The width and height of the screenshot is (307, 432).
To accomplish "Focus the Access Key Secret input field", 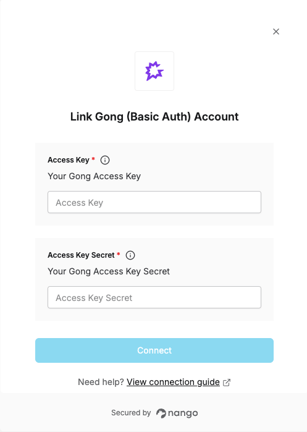I will pyautogui.click(x=154, y=297).
